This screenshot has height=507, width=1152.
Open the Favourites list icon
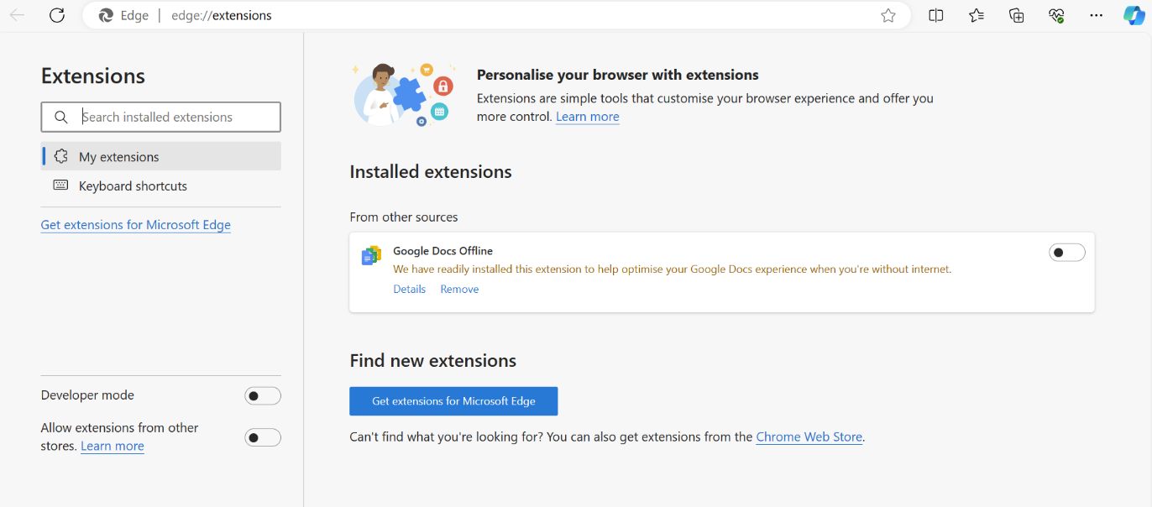977,15
